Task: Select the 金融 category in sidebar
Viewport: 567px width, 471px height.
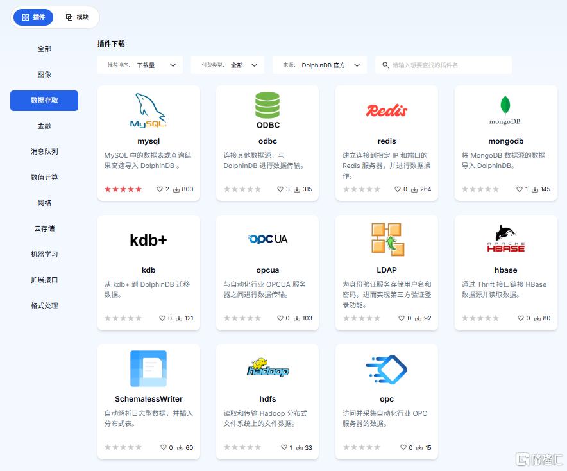Action: point(44,126)
